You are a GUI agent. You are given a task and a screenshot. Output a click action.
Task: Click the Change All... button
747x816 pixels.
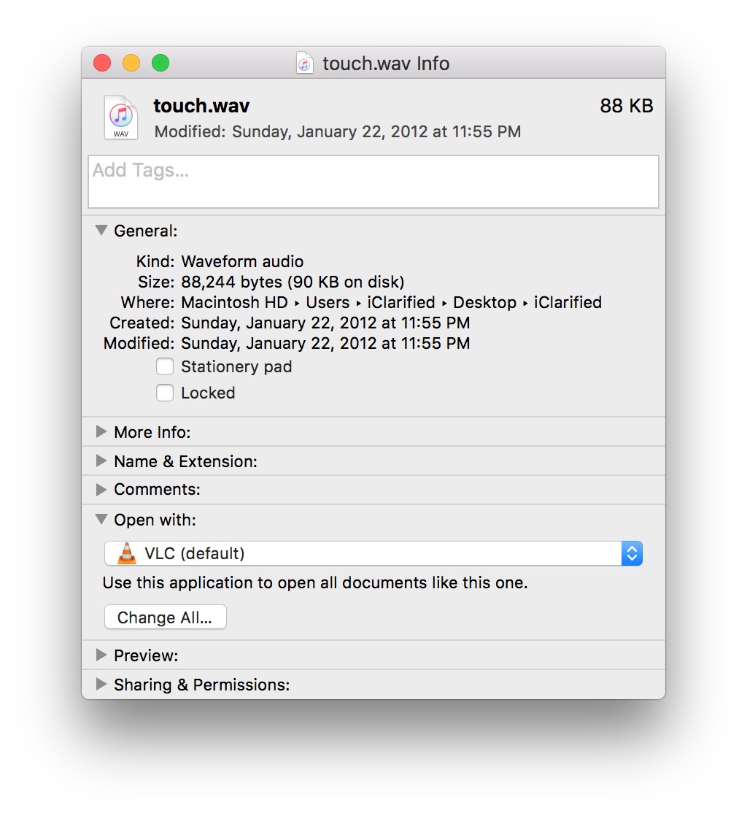point(166,617)
